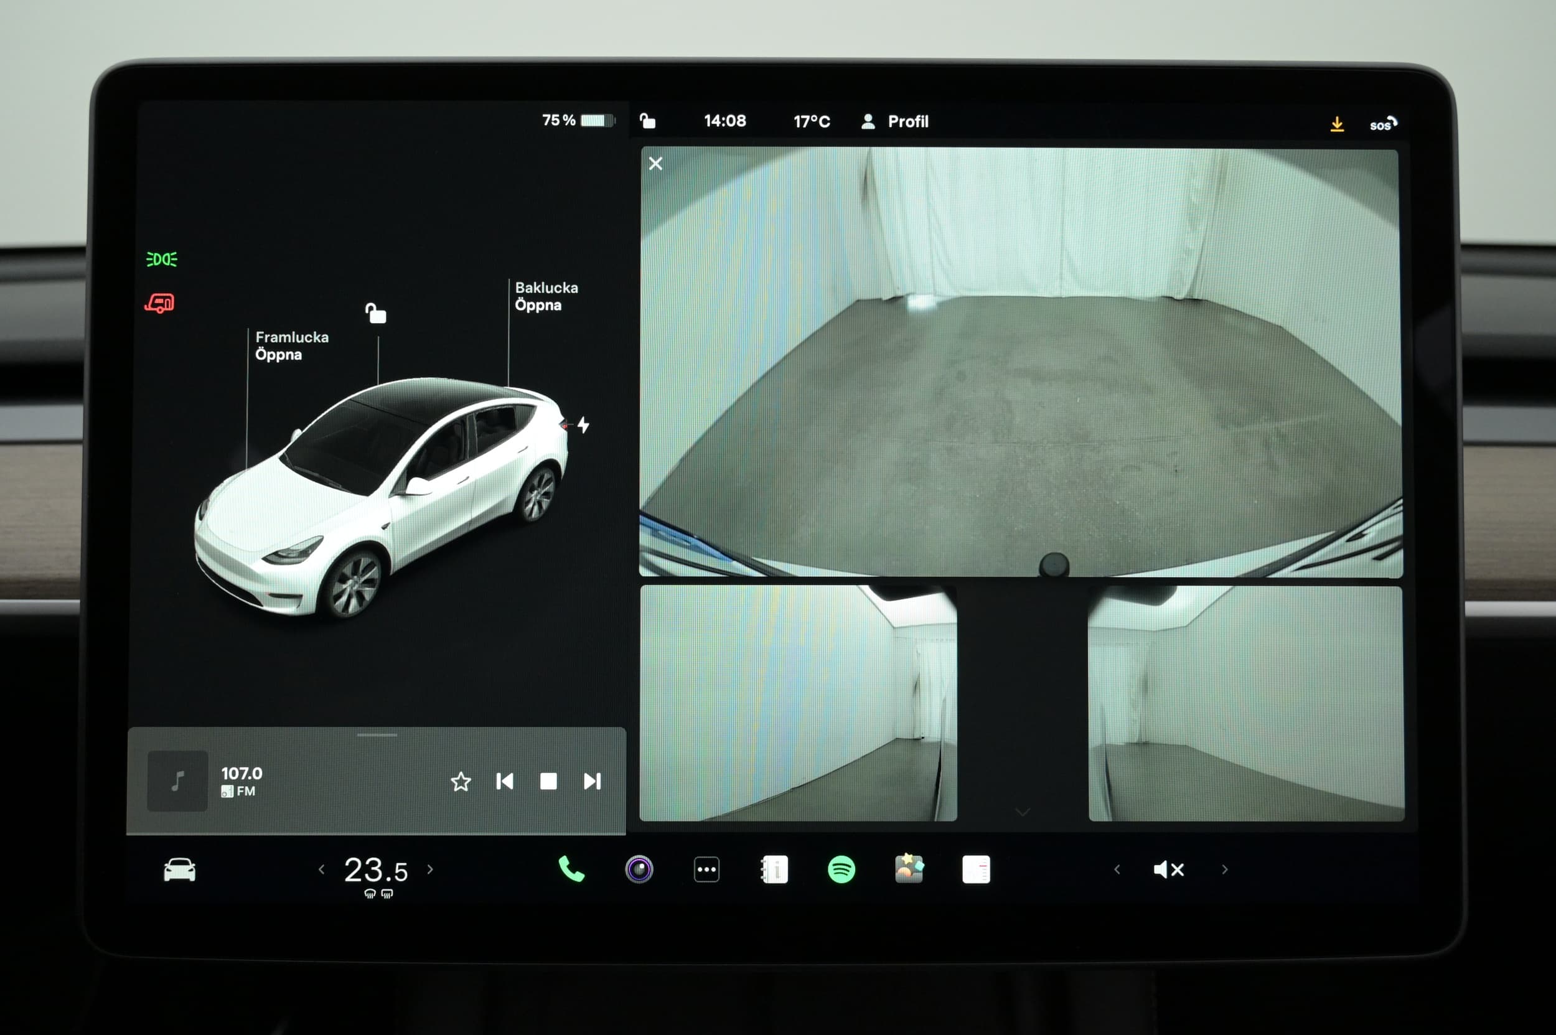Decrease volume with left arrow
The image size is (1556, 1035).
tap(1117, 869)
